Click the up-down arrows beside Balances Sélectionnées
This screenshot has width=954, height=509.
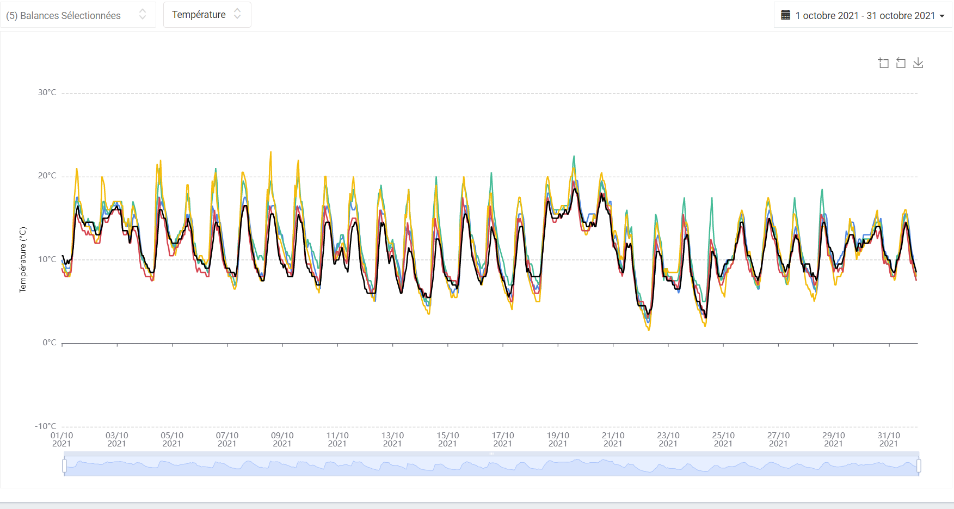click(143, 14)
